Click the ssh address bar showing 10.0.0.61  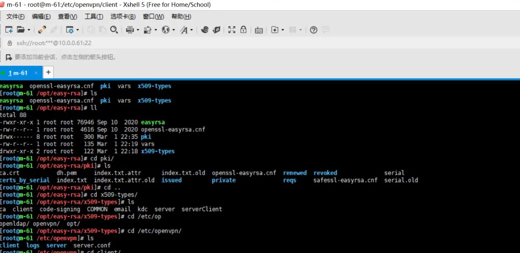pyautogui.click(x=61, y=43)
